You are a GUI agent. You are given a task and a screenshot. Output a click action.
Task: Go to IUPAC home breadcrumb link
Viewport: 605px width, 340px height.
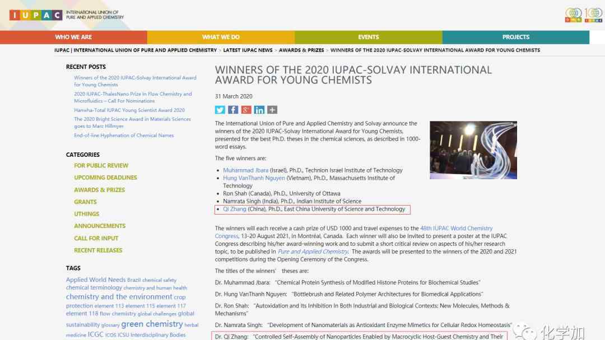coord(136,50)
